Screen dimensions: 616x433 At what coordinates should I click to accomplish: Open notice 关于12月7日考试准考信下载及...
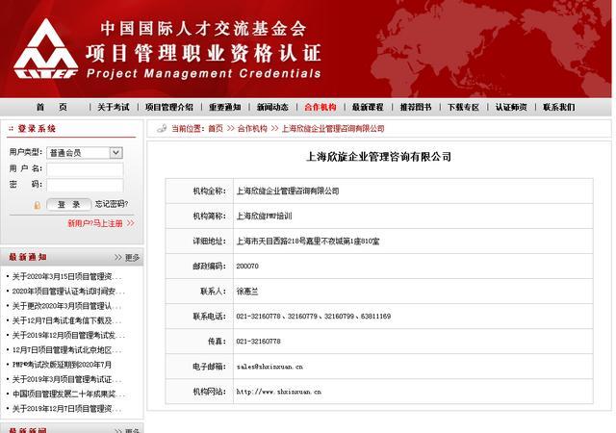64,320
